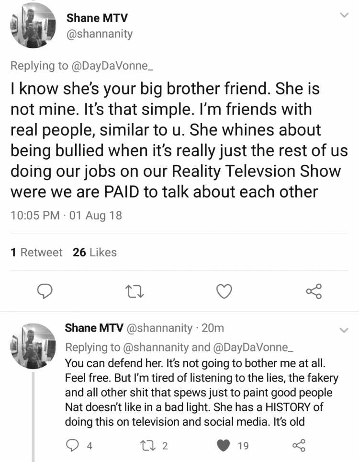
Task: Open @DayDaVonne_ profile from Replying to line
Action: pyautogui.click(x=112, y=65)
